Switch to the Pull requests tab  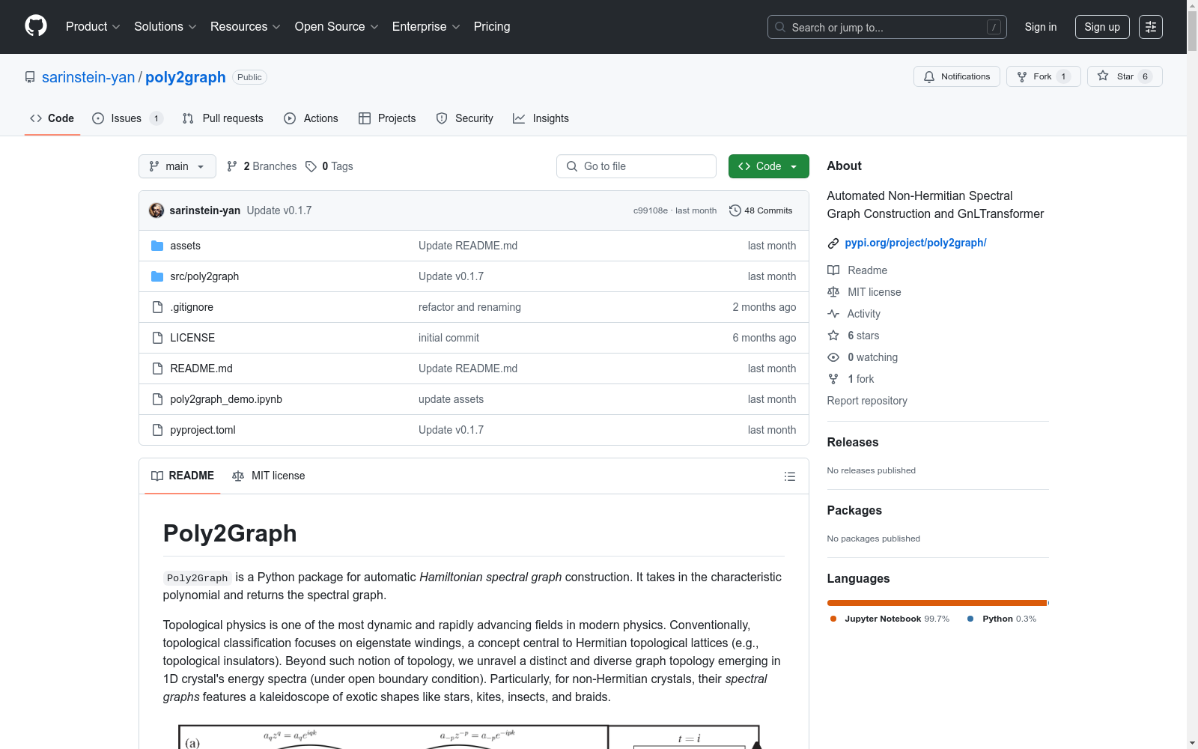pyautogui.click(x=223, y=118)
